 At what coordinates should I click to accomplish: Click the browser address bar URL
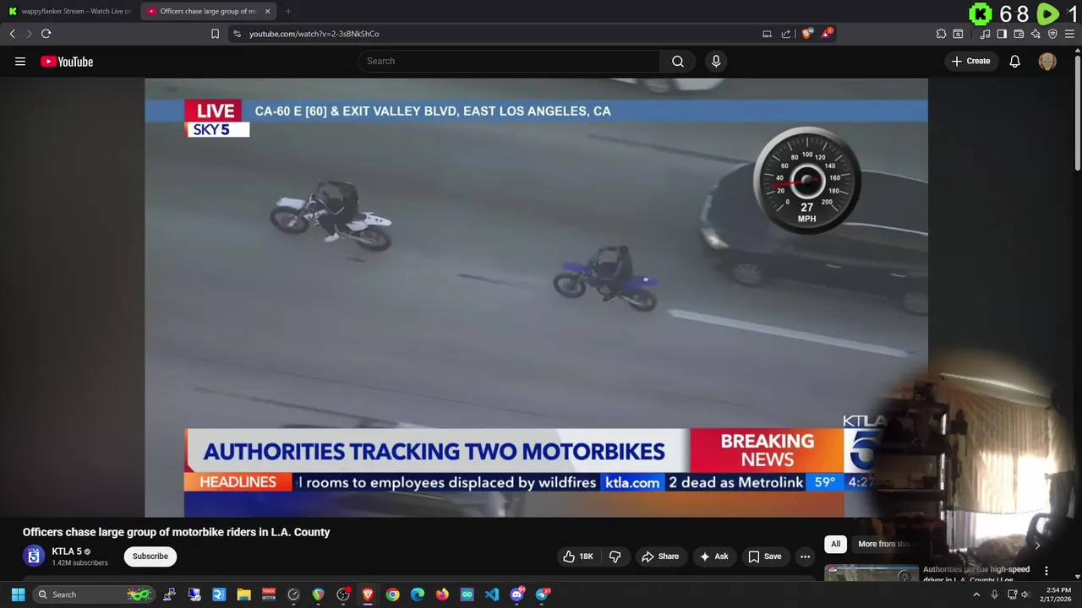tap(314, 34)
